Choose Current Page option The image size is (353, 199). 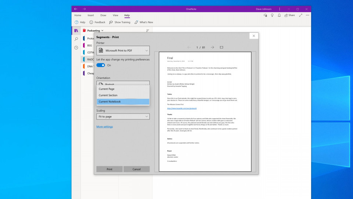(x=123, y=89)
